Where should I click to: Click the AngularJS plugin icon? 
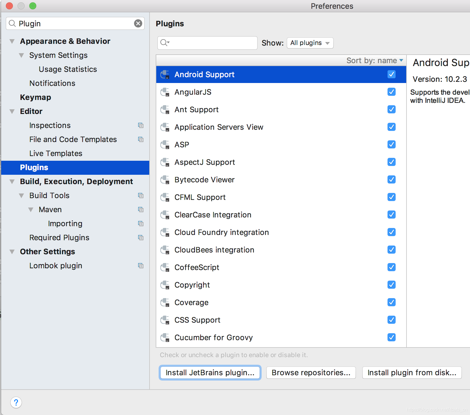click(x=165, y=92)
